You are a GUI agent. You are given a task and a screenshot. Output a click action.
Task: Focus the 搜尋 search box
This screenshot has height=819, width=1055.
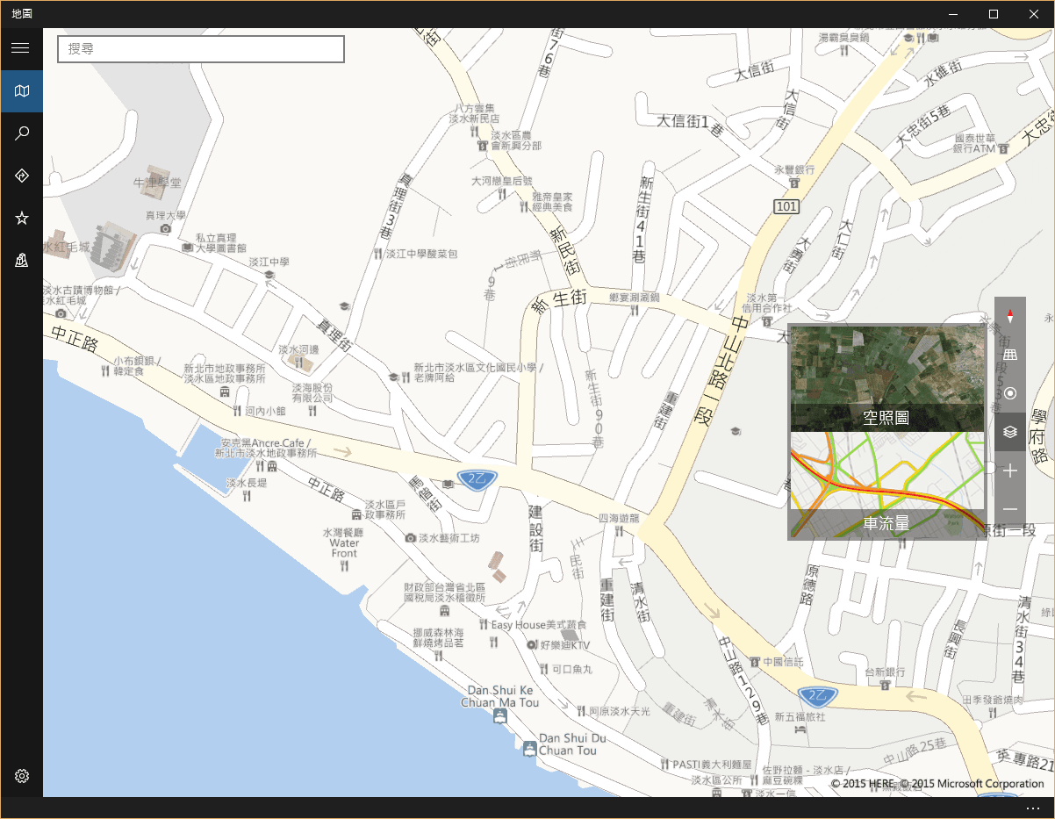point(201,49)
